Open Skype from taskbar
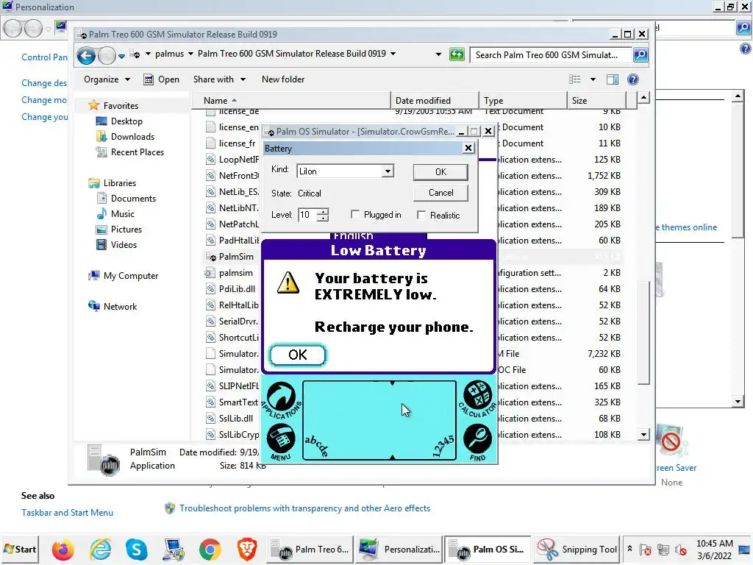Screen dimensions: 753x565 point(136,550)
